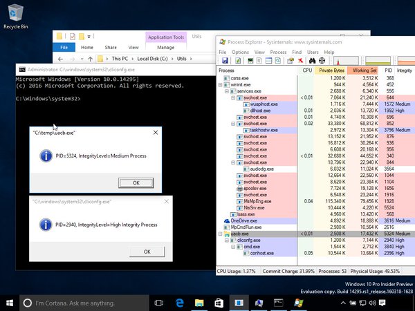Select the conhost.exe process row
The height and width of the screenshot is (311, 415).
(315, 253)
